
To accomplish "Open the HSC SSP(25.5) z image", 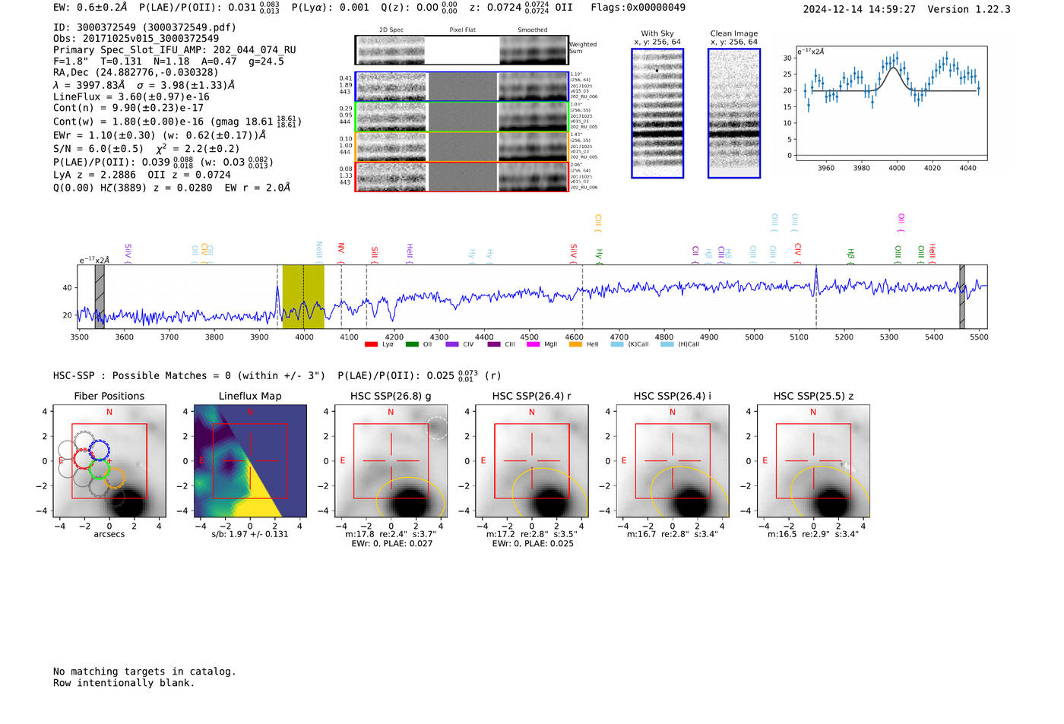I will (x=813, y=461).
